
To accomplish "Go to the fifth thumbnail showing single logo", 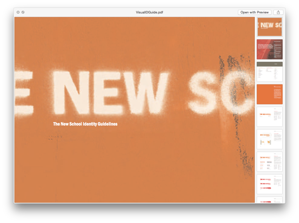I will pos(269,117).
